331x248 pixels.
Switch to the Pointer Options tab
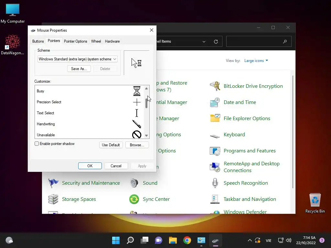click(x=76, y=41)
